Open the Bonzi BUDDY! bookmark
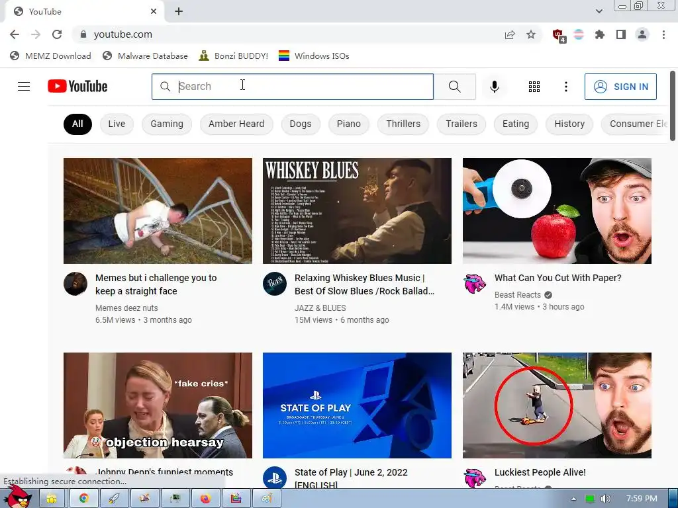Viewport: 678px width, 508px height. [234, 56]
